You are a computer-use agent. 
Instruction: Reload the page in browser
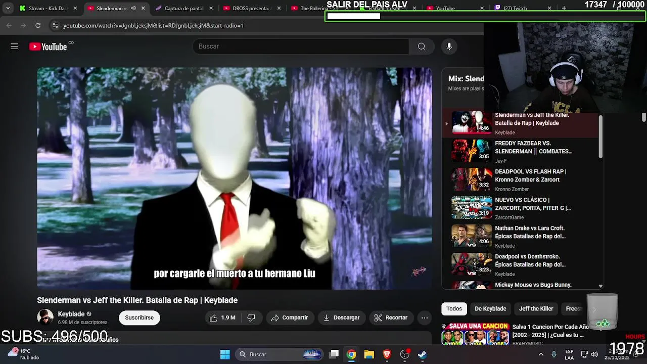tap(38, 25)
